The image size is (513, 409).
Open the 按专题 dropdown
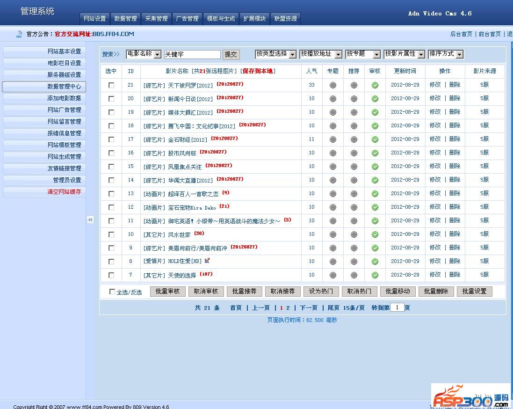tap(363, 54)
